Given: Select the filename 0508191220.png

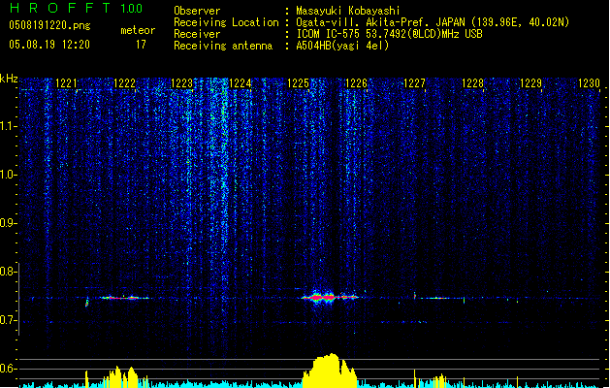Looking at the screenshot, I should click(x=49, y=25).
